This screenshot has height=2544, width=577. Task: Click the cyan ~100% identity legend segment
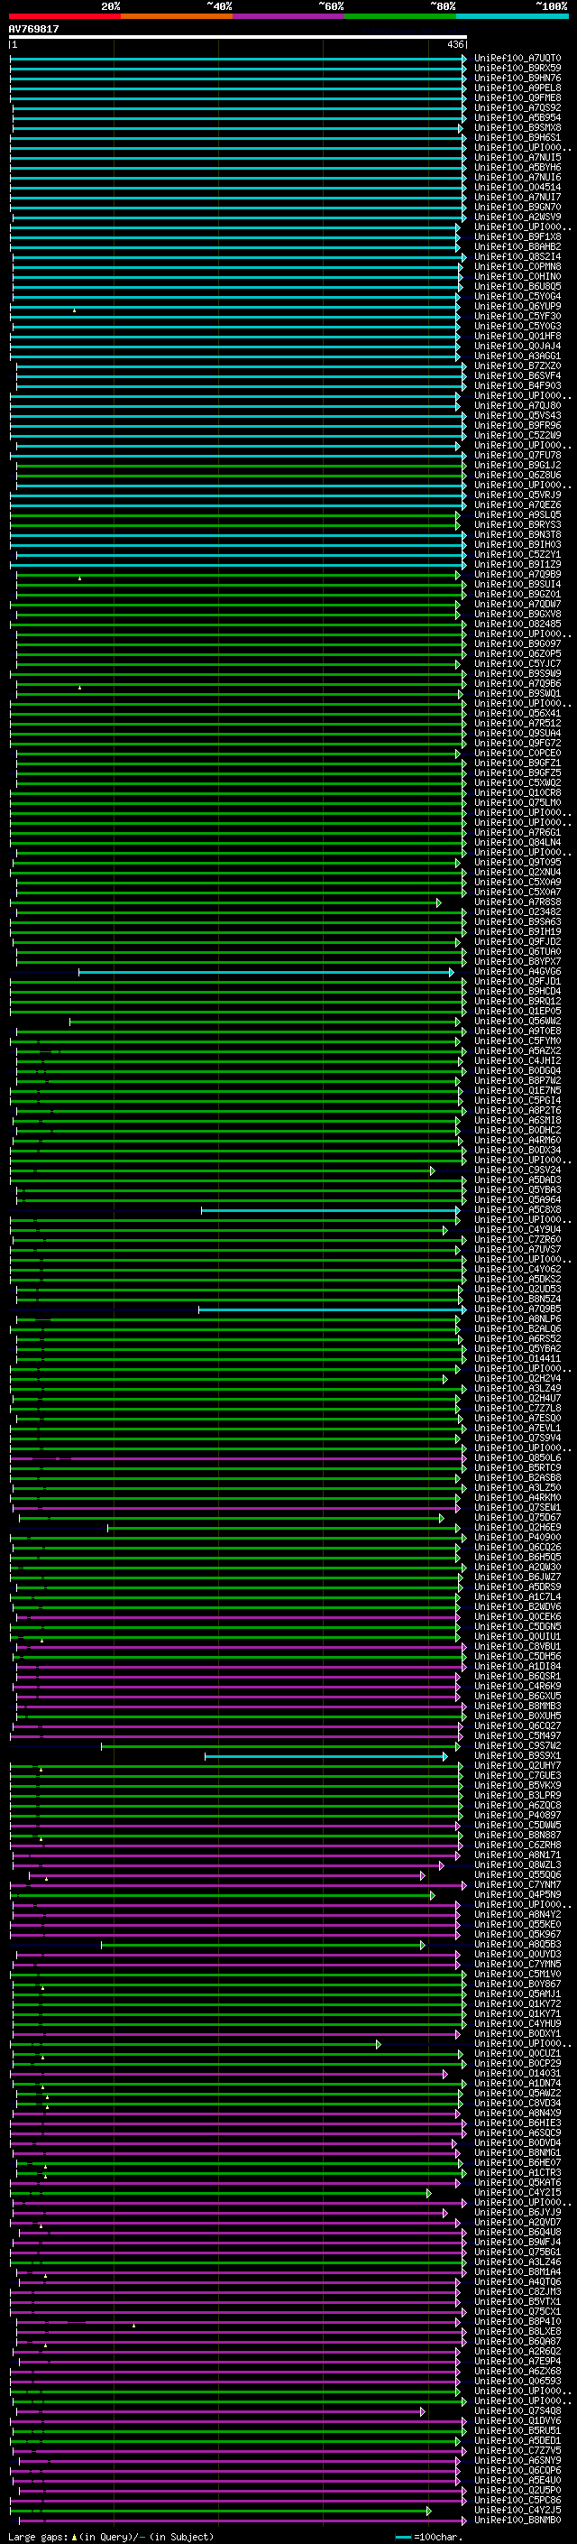pyautogui.click(x=512, y=16)
